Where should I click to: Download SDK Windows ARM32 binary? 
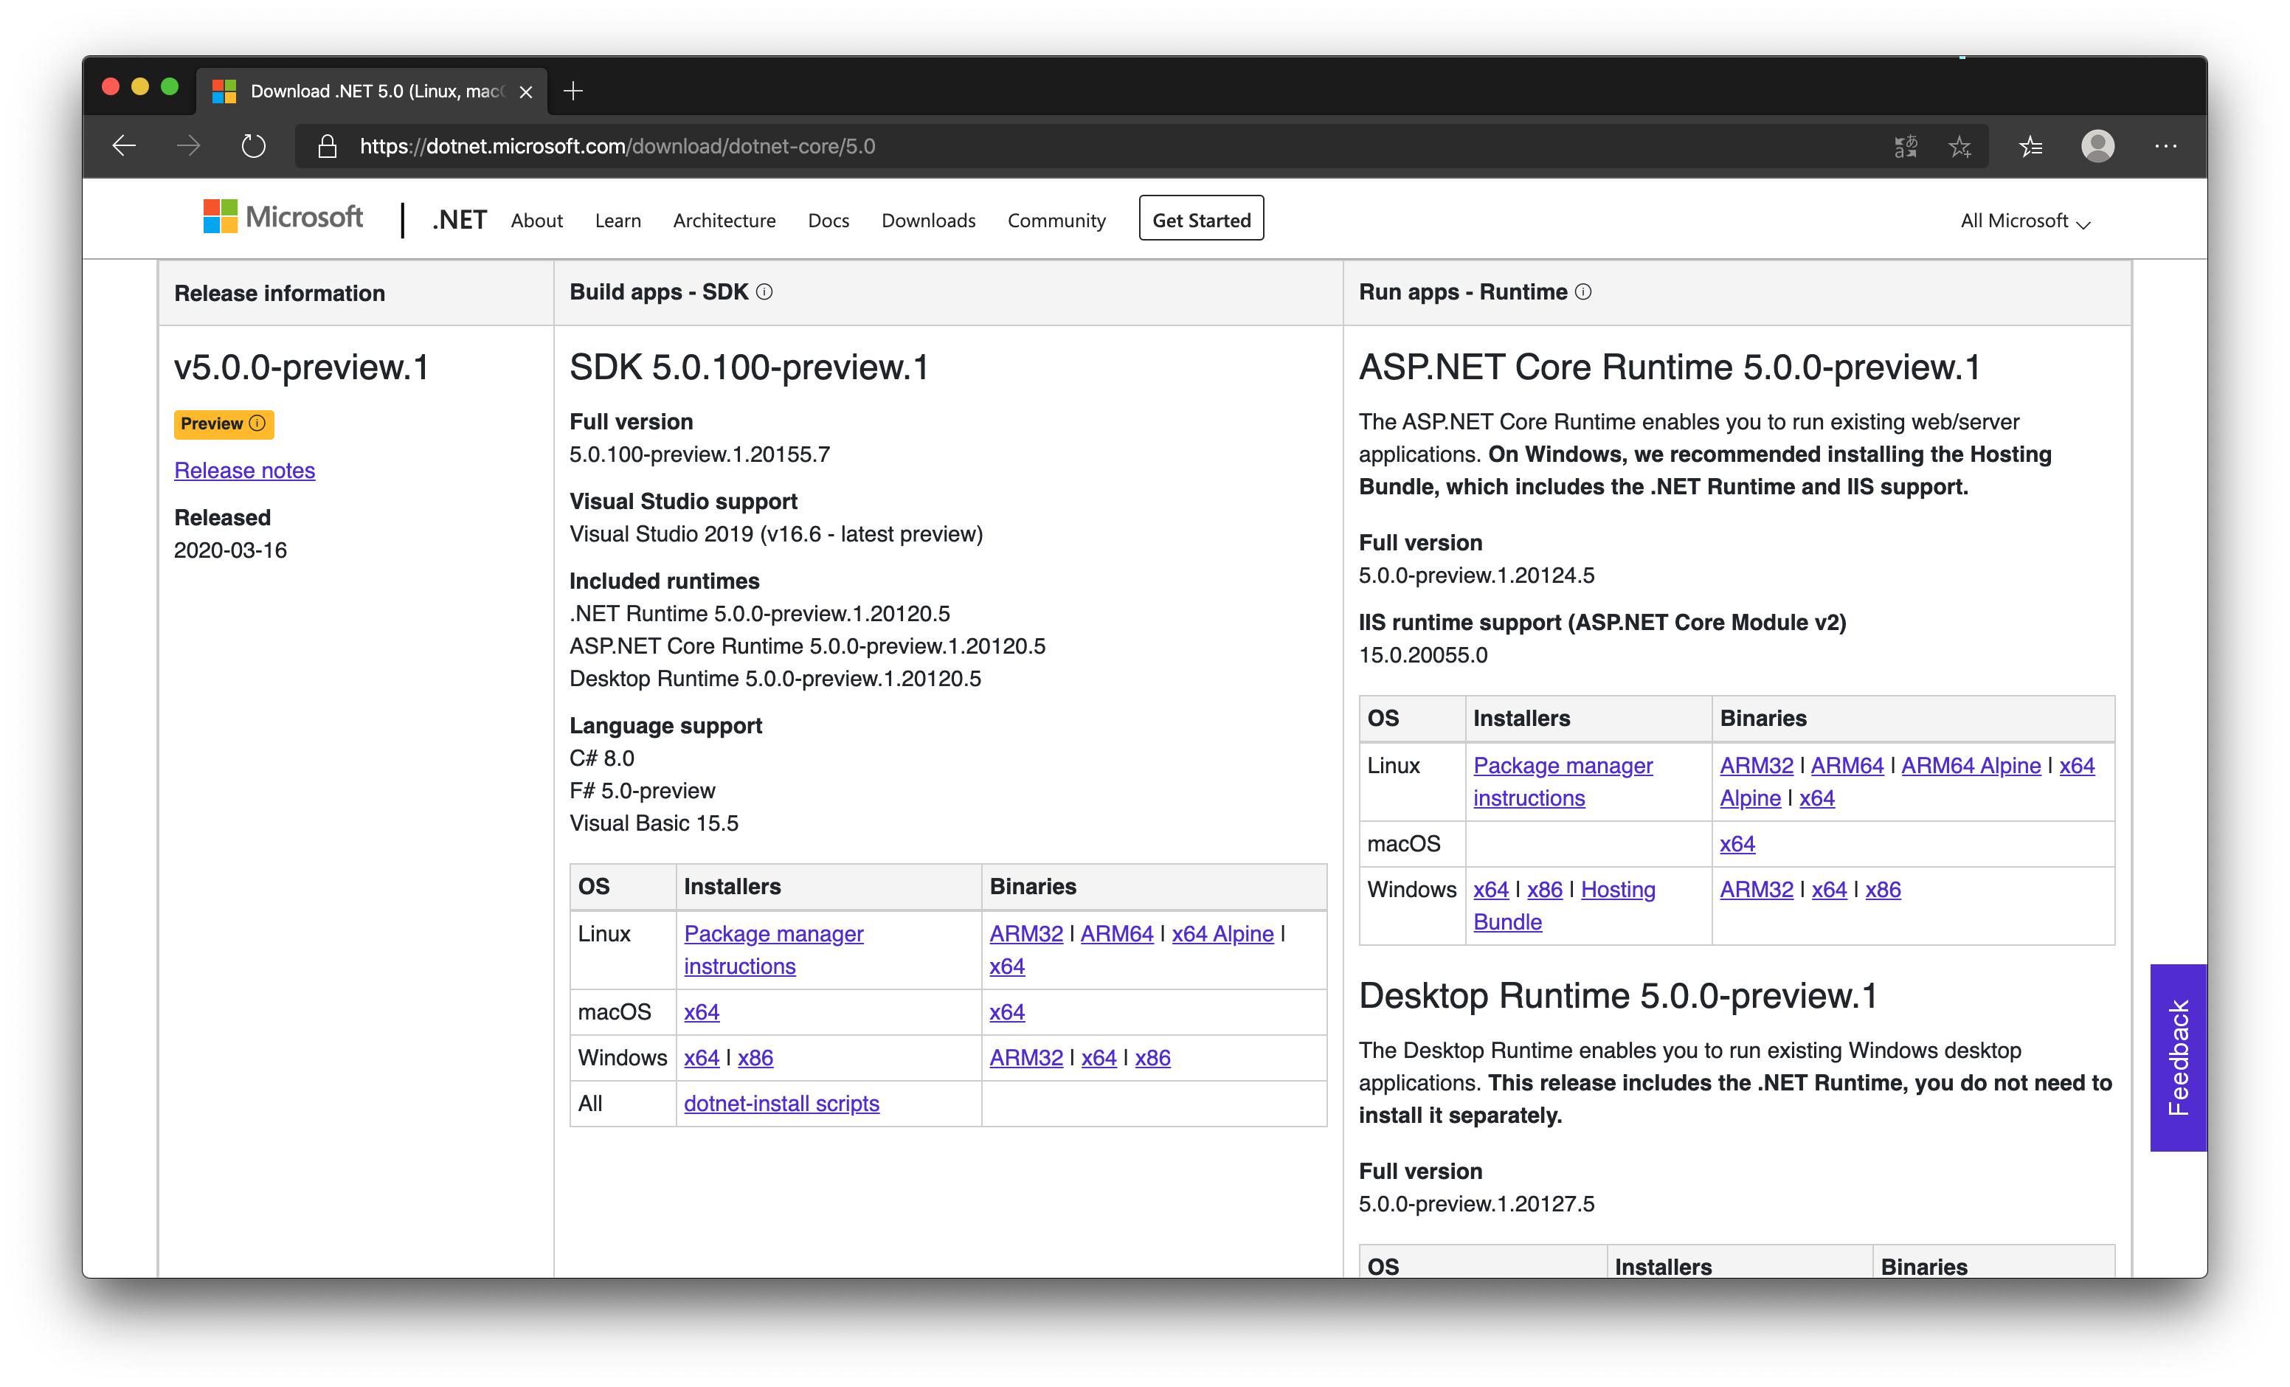1026,1057
